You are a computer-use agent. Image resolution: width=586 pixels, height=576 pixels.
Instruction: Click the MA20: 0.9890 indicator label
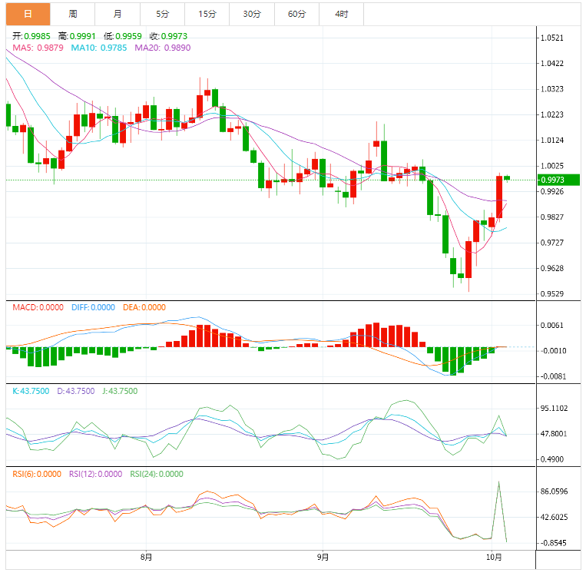tap(163, 48)
